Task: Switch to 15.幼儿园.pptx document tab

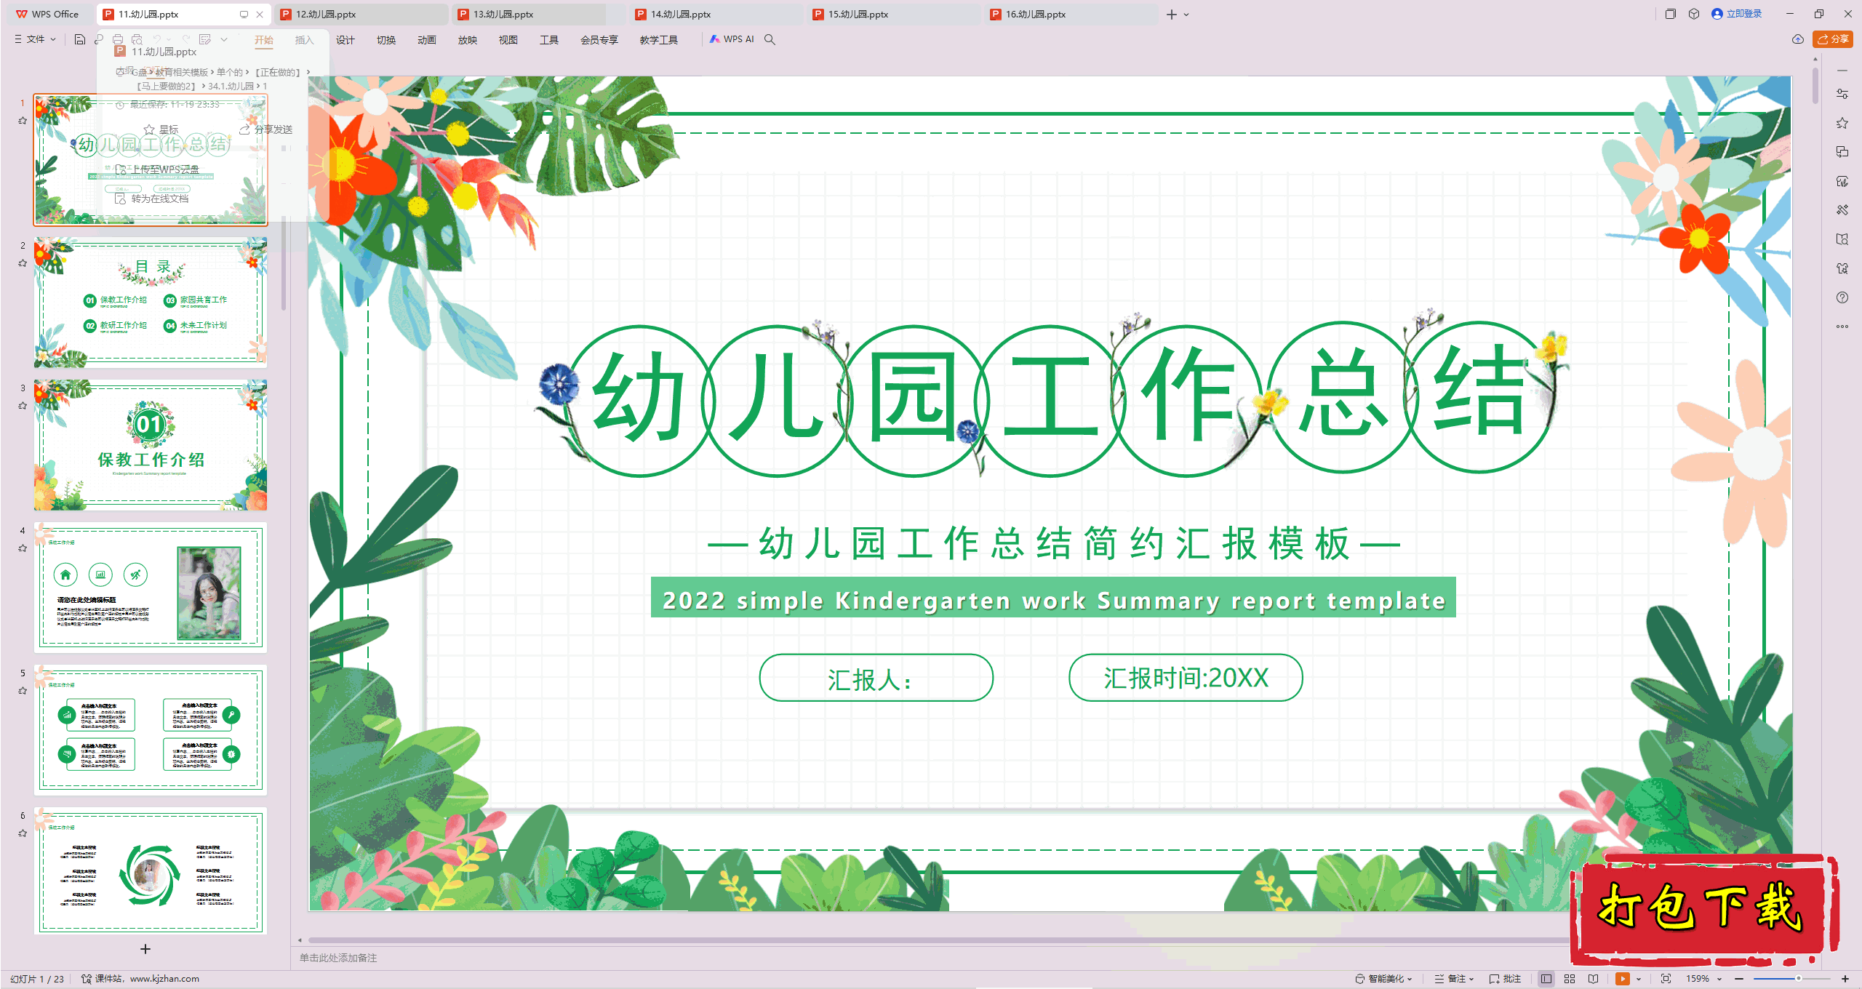Action: point(894,14)
